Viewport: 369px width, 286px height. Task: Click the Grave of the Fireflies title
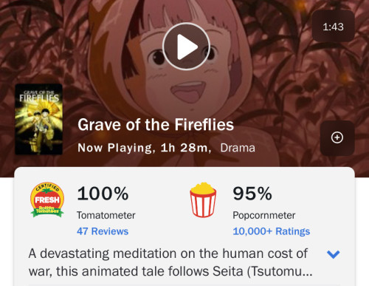156,124
